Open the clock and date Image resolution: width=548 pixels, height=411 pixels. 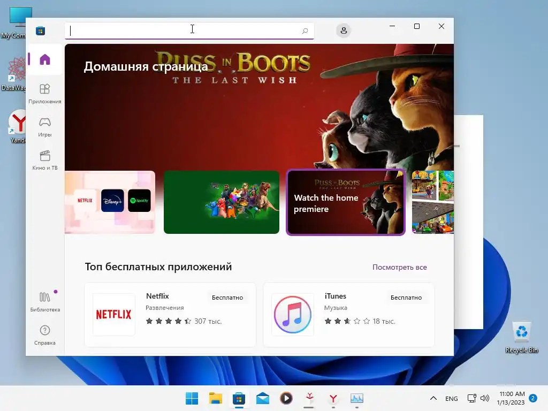tap(511, 398)
